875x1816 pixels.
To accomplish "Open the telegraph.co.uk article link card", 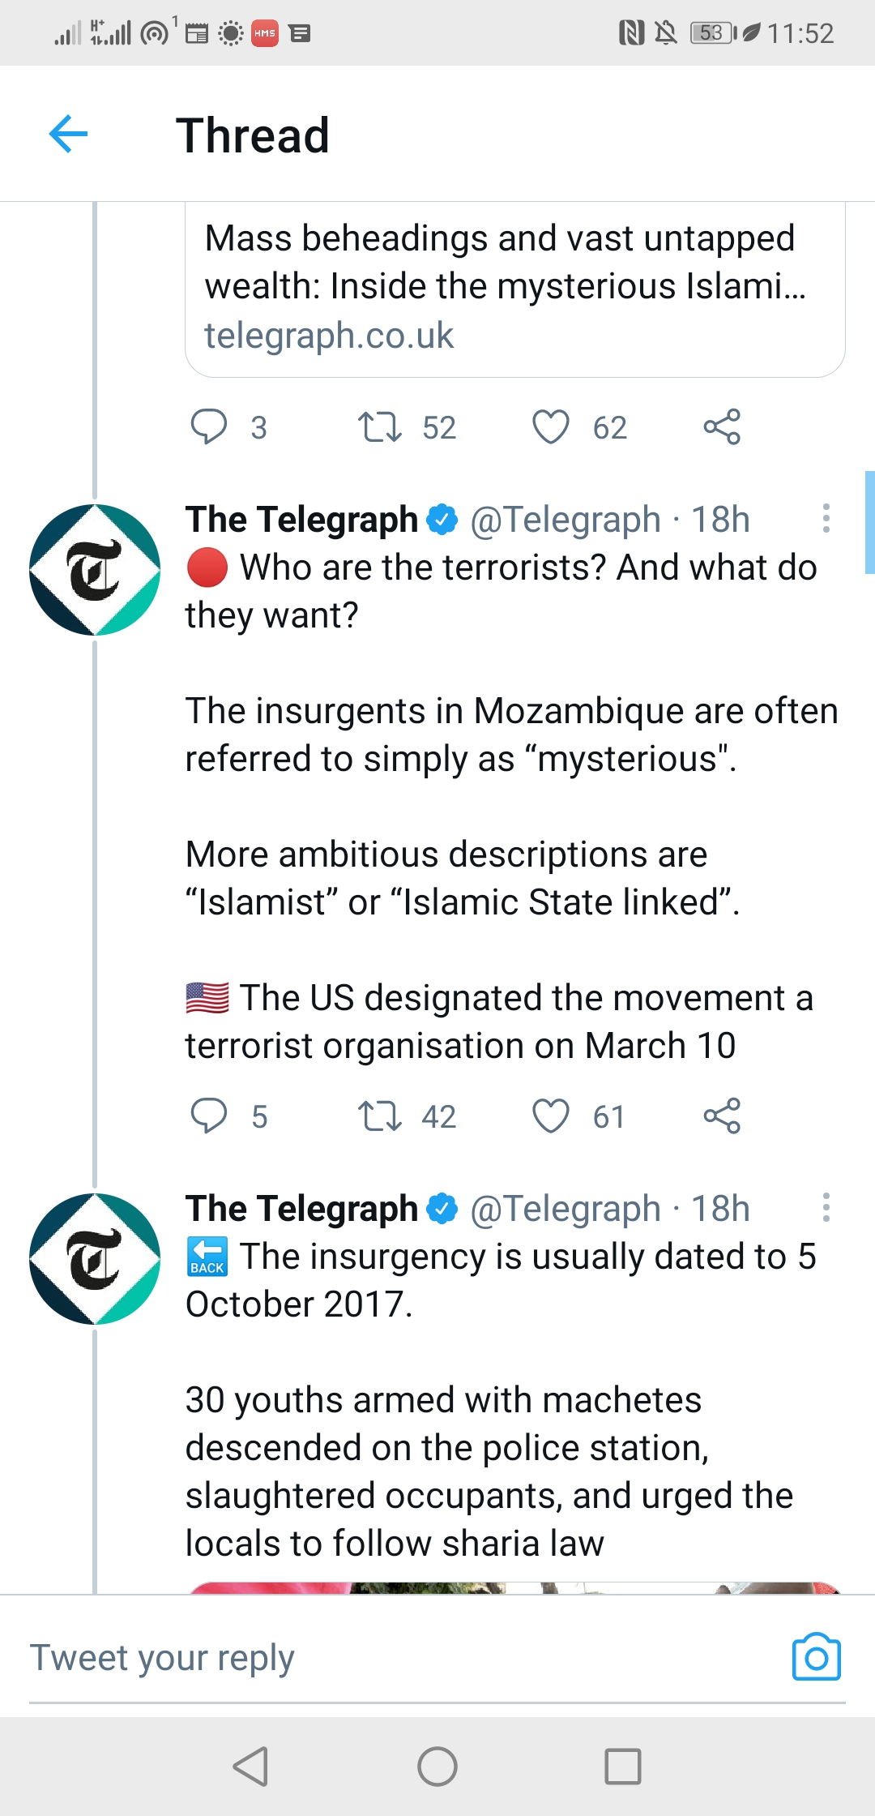I will (514, 288).
